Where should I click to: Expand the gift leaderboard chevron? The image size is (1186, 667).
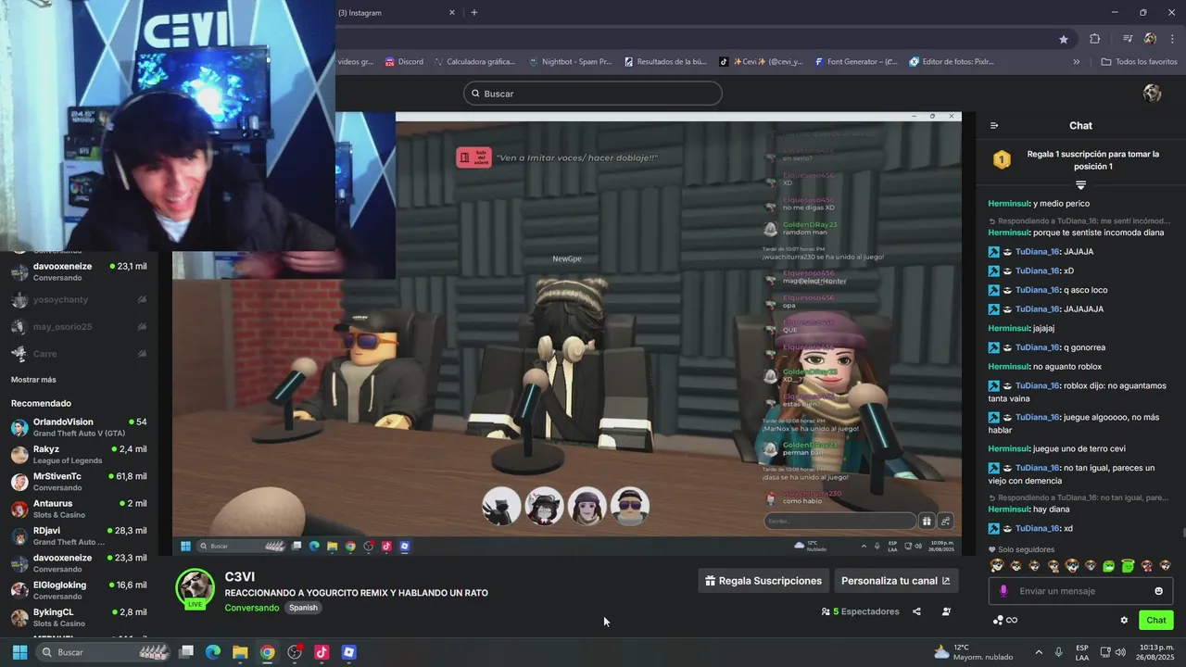(x=1080, y=185)
